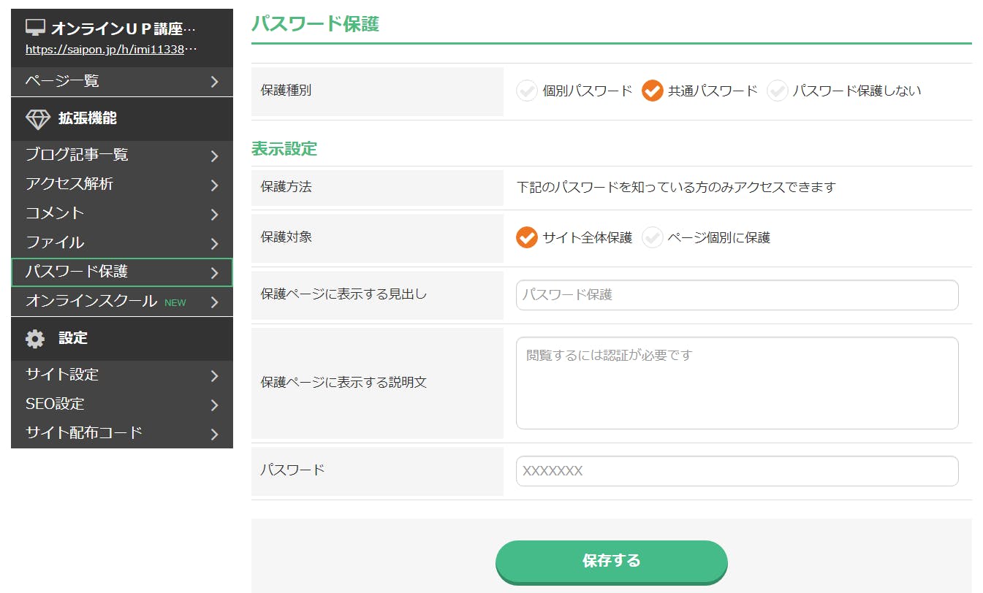Select the 個別パスワード radio option
The image size is (983, 593).
tap(527, 91)
